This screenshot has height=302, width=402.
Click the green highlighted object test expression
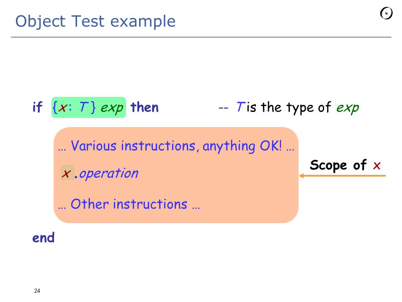tap(89, 107)
